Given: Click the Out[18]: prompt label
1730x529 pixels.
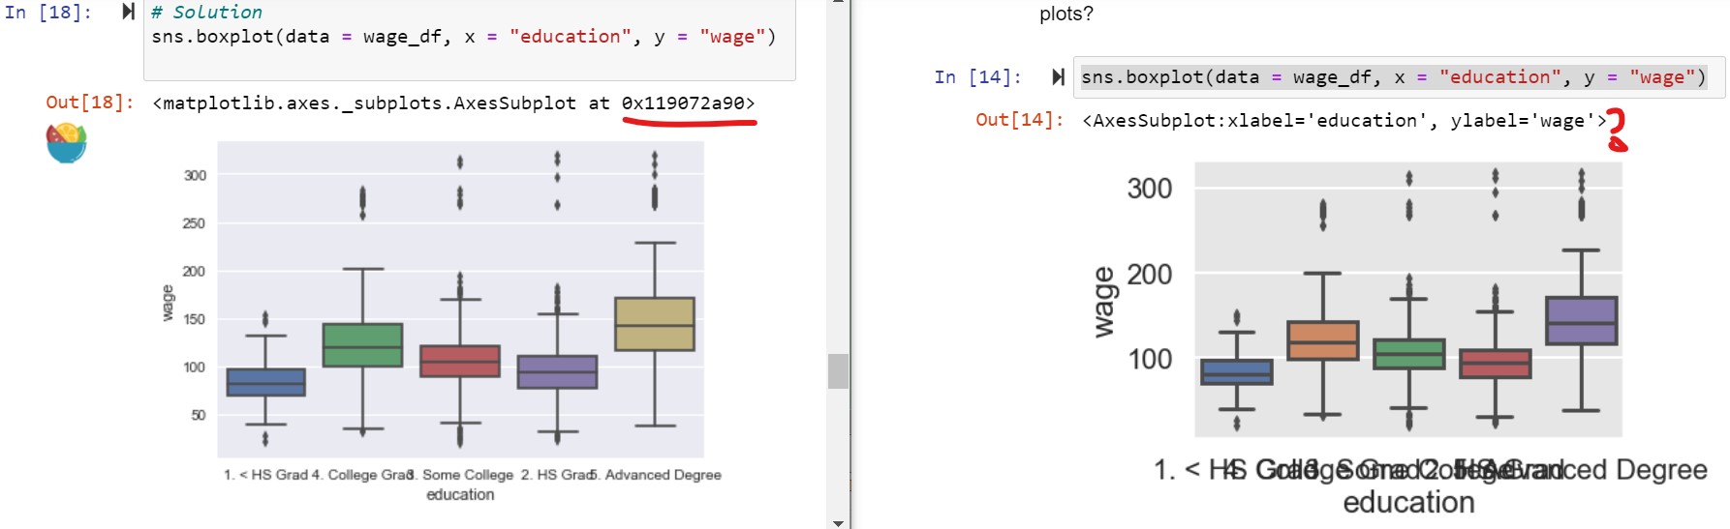Looking at the screenshot, I should [x=90, y=103].
